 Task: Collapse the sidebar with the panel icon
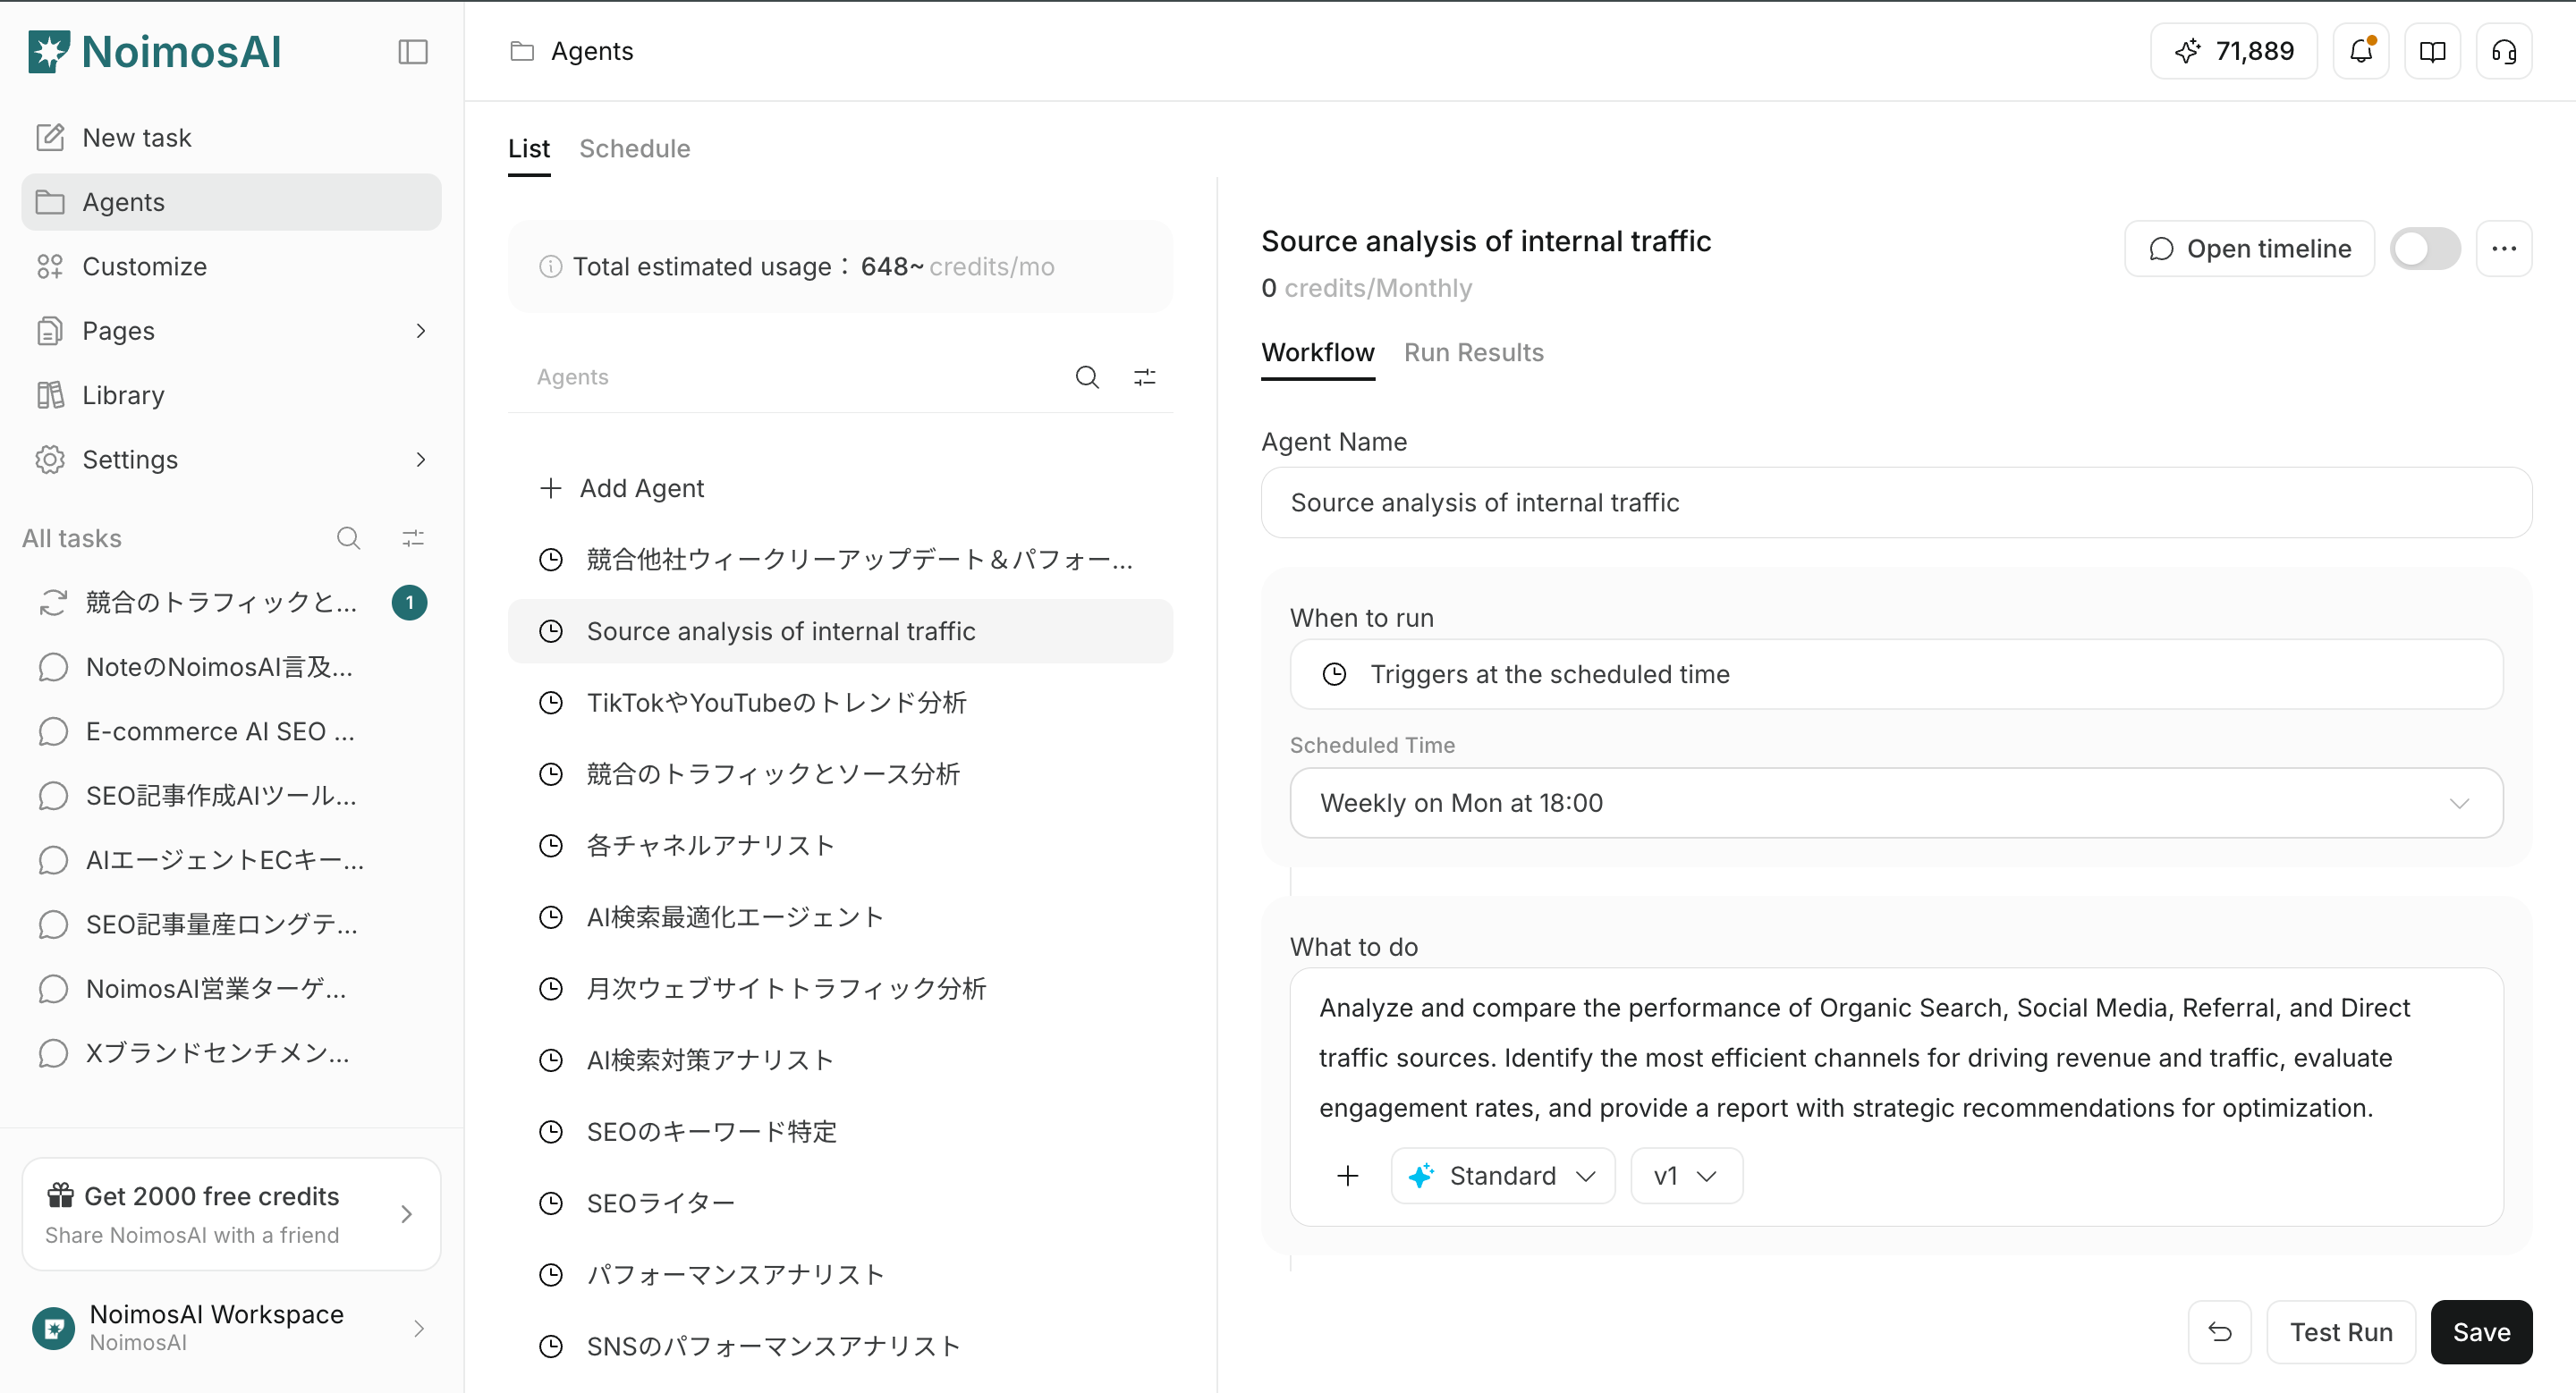pyautogui.click(x=412, y=52)
